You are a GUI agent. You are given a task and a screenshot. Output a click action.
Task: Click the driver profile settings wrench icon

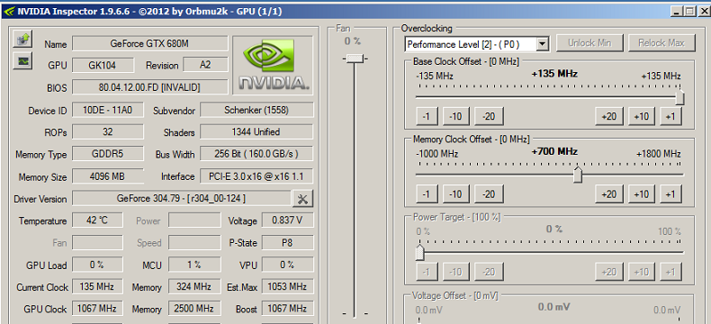(303, 199)
